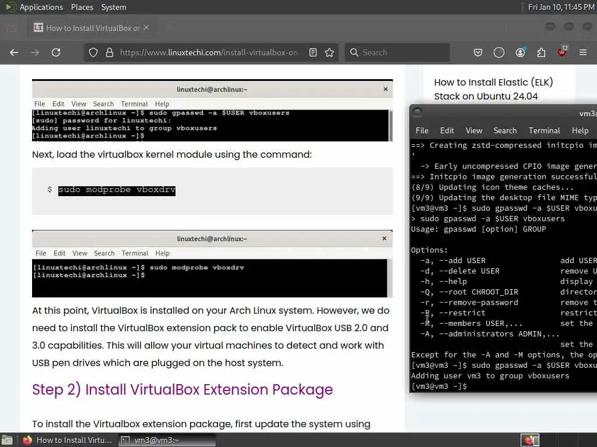Open File menu in vm3 terminal window
The image size is (597, 447).
coord(422,130)
